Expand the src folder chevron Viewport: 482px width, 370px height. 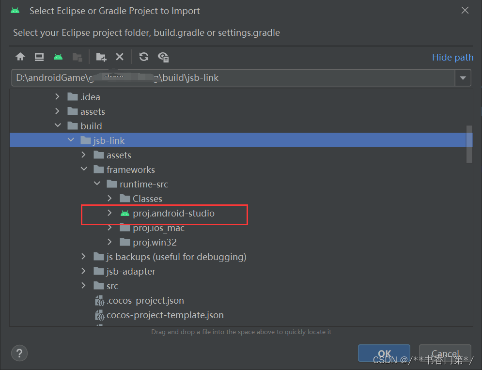pyautogui.click(x=83, y=285)
